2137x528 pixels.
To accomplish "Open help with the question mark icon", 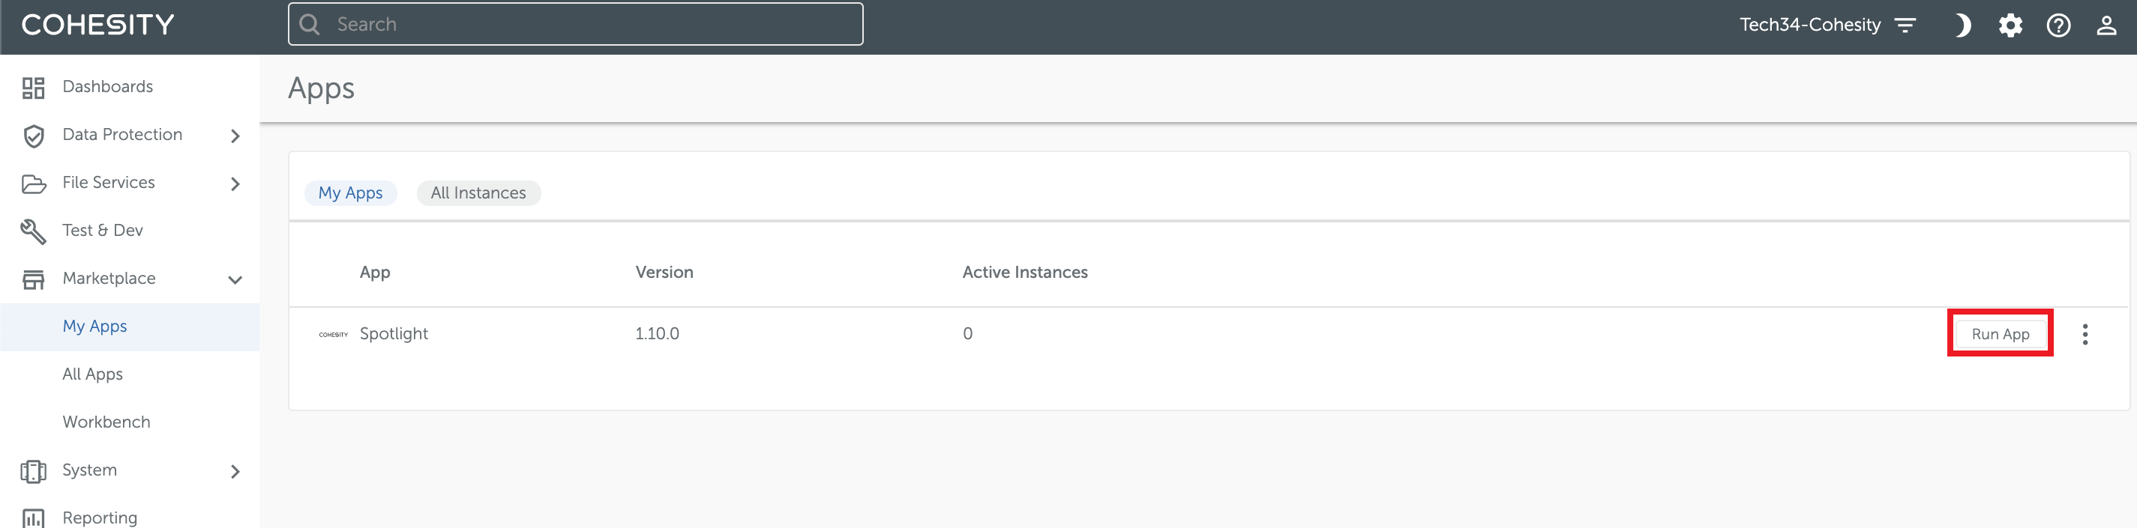I will tap(2058, 25).
